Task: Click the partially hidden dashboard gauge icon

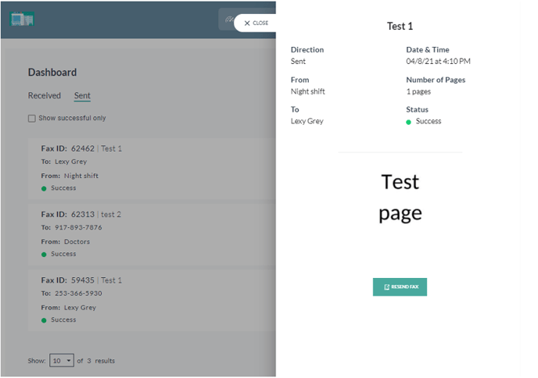Action: click(x=228, y=20)
